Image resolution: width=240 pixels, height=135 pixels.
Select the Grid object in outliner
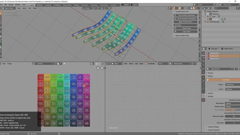[x=214, y=16]
